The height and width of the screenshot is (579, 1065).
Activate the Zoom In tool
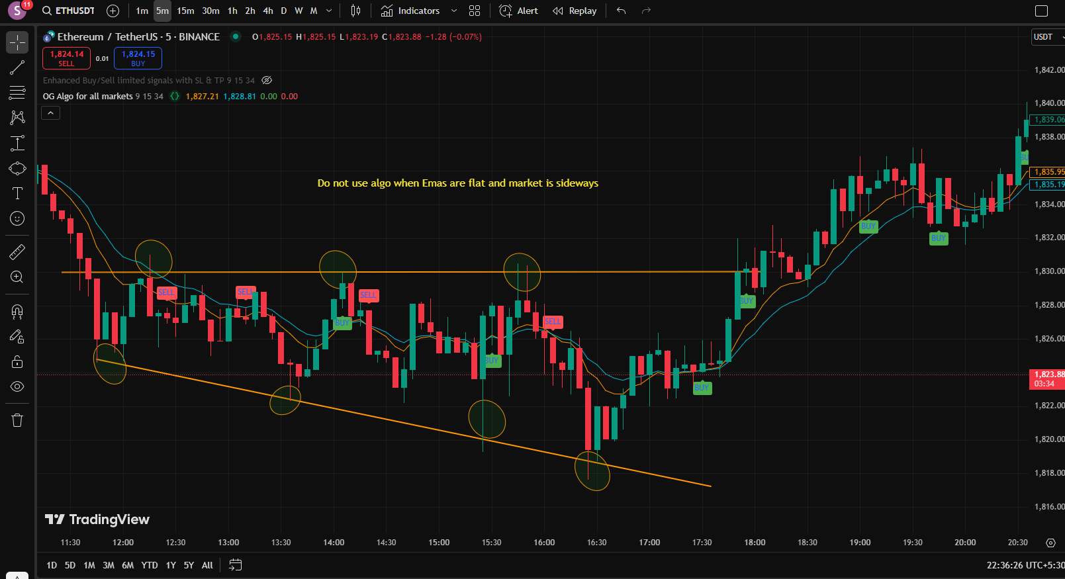click(x=17, y=277)
